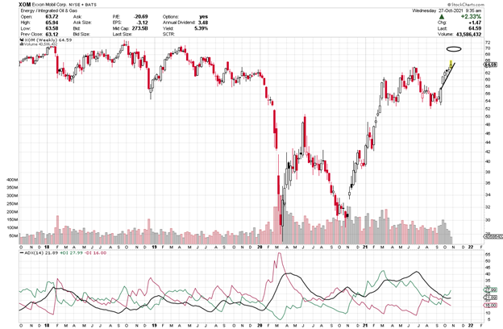This screenshot has width=503, height=329.
Task: Click the green up-triangle change indicator
Action: [x=442, y=17]
